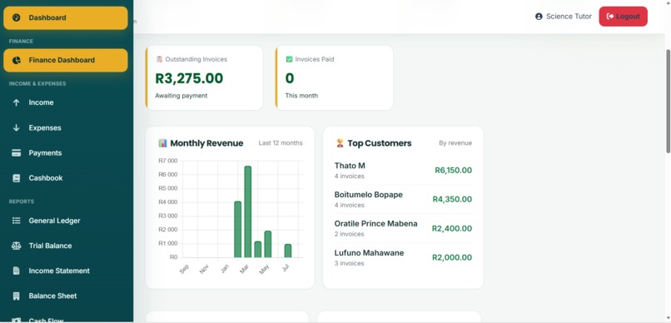Open Finance Dashboard in sidebar

pos(66,60)
